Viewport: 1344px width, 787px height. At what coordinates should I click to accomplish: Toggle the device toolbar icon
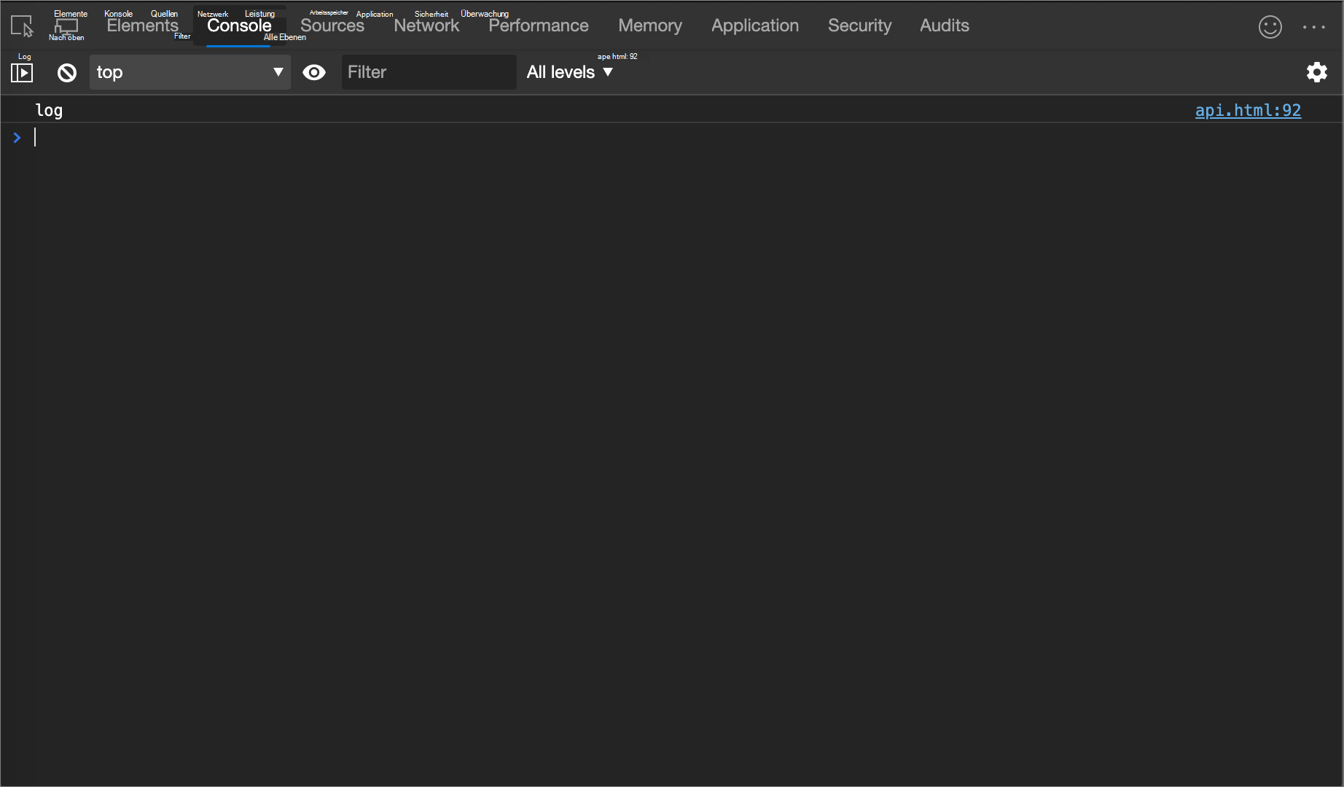[x=66, y=26]
